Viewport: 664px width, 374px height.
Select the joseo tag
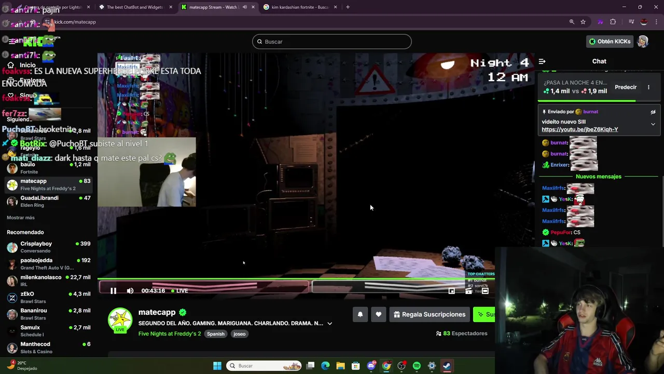click(240, 334)
